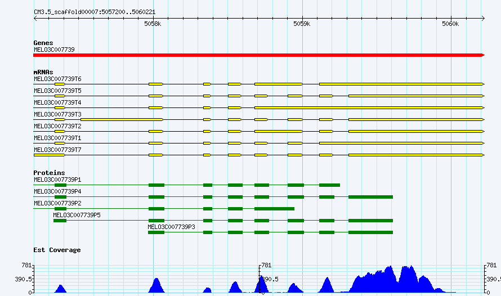Select the long second exon of MELO3C007739T3
This screenshot has width=501, height=296.
coord(122,120)
